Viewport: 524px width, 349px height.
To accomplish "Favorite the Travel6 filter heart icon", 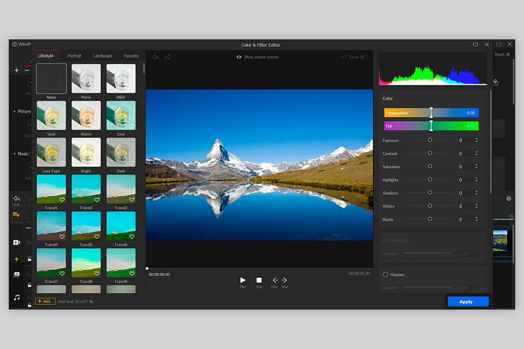I will (x=132, y=237).
